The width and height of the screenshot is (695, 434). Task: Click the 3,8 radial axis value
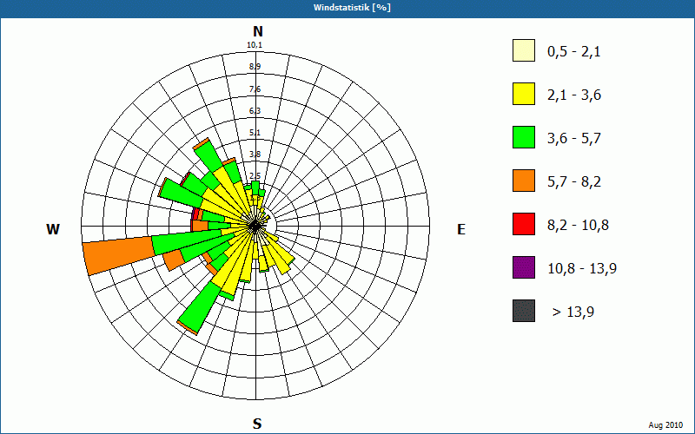pyautogui.click(x=255, y=155)
